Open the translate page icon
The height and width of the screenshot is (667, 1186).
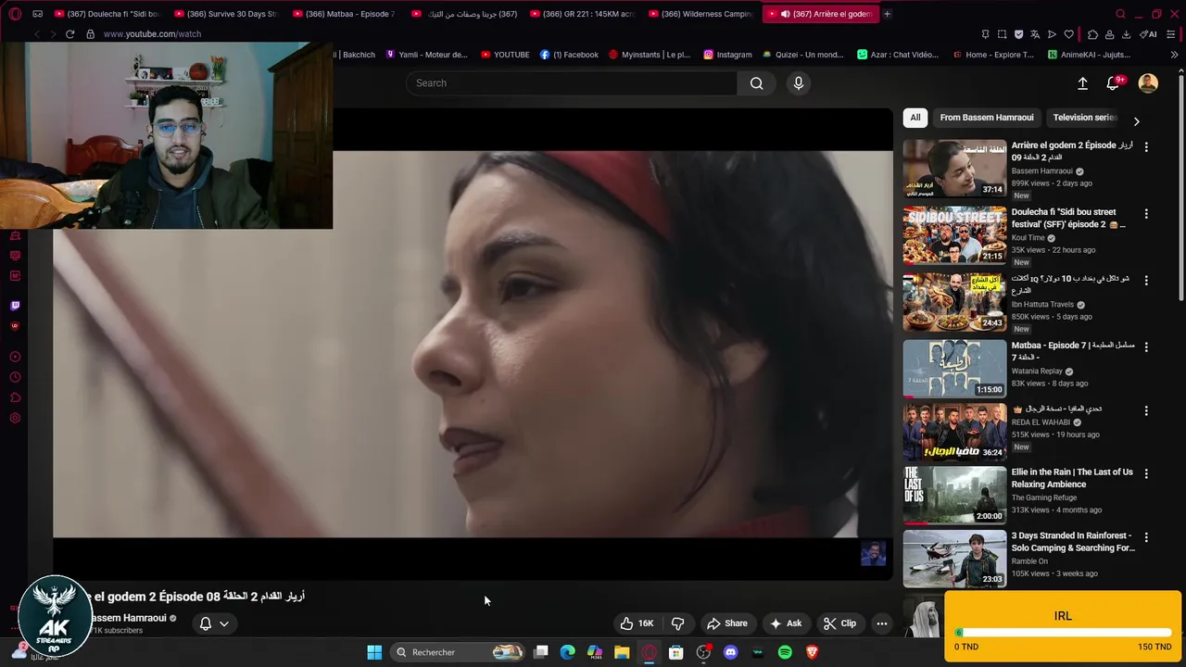(1035, 34)
